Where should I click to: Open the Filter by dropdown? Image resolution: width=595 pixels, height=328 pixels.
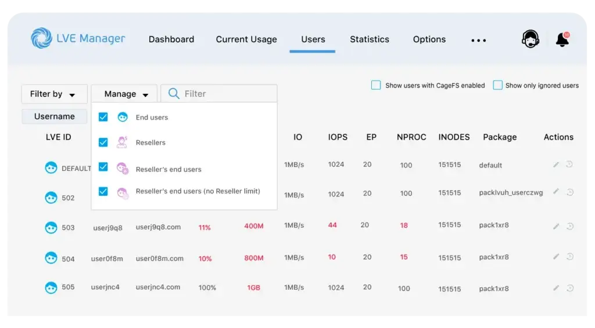click(53, 94)
